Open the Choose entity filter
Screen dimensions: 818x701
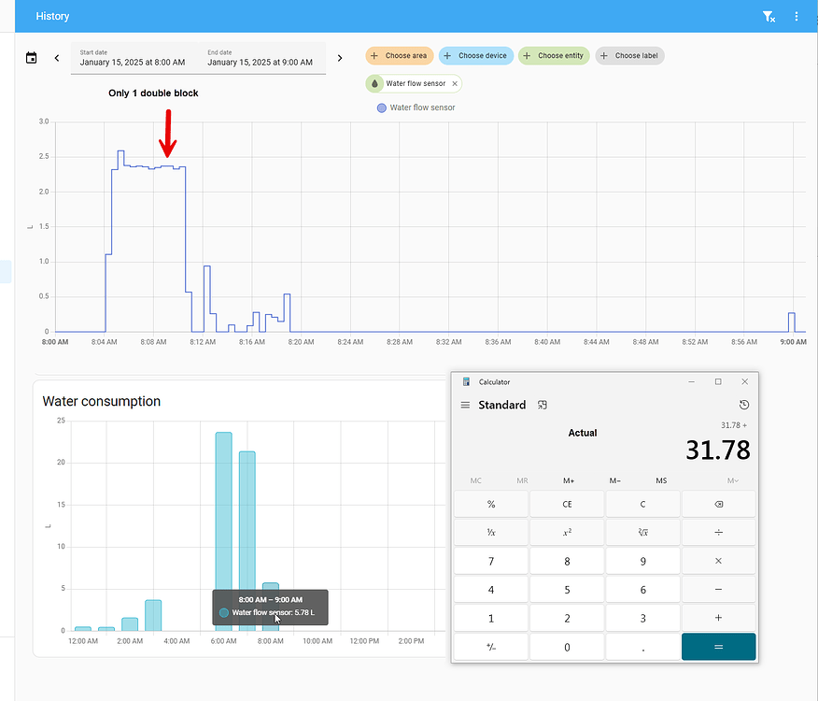(x=553, y=55)
